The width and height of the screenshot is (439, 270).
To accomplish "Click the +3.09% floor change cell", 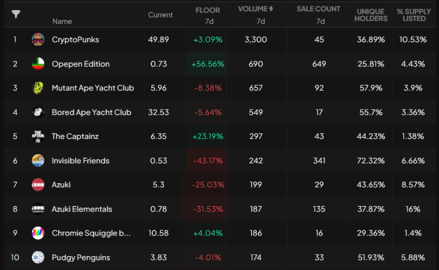I will 208,39.
